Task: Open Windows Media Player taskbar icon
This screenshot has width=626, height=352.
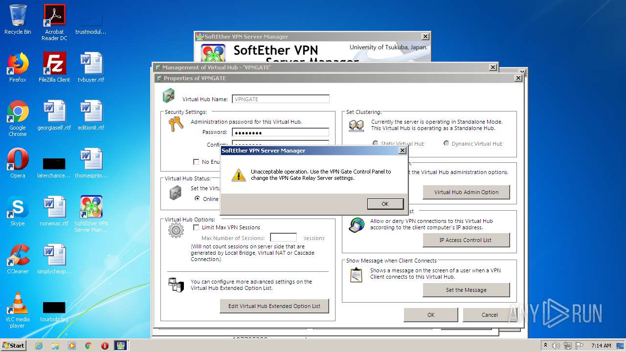Action: coord(72,346)
